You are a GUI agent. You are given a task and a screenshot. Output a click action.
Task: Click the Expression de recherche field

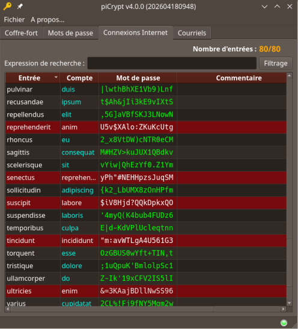pos(172,63)
